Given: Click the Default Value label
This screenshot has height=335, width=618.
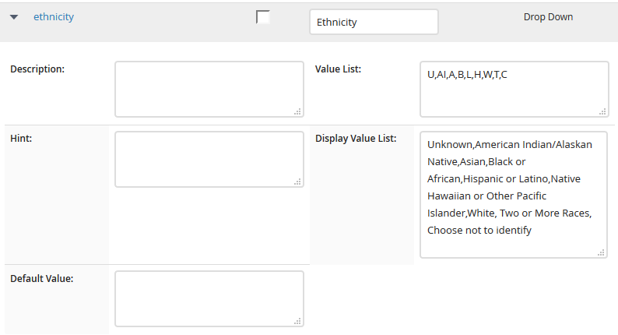Looking at the screenshot, I should (x=42, y=279).
